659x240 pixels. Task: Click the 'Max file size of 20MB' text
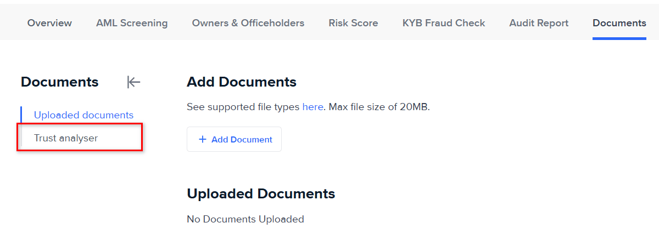click(x=378, y=107)
